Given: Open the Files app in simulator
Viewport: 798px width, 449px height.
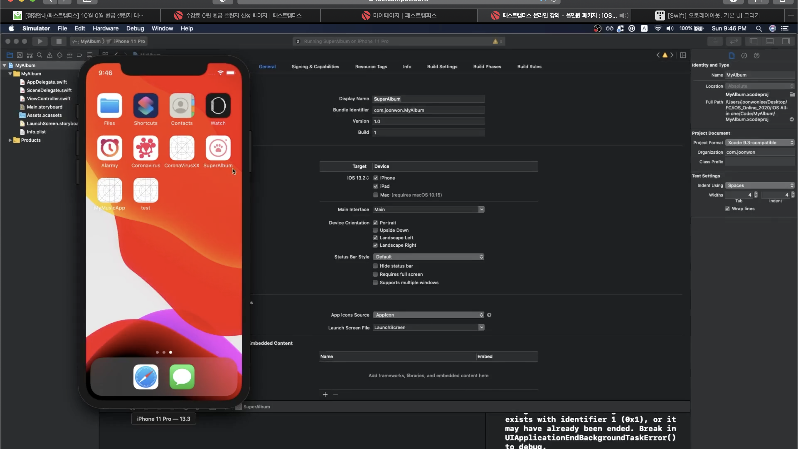Looking at the screenshot, I should pyautogui.click(x=109, y=105).
